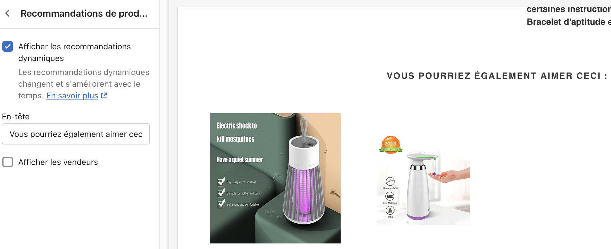Click checkmark next to Suitable for mother and baby

[221, 193]
